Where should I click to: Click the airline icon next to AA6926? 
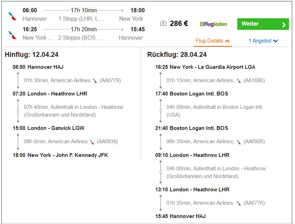pyautogui.click(x=239, y=142)
